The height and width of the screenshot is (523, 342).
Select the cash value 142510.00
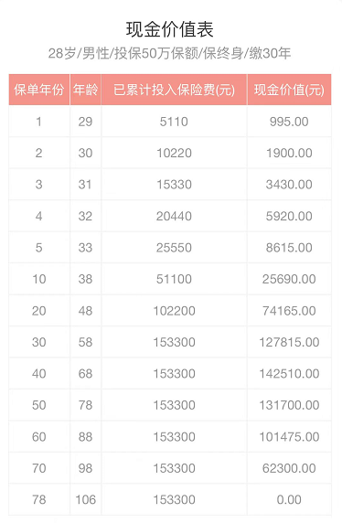click(289, 374)
